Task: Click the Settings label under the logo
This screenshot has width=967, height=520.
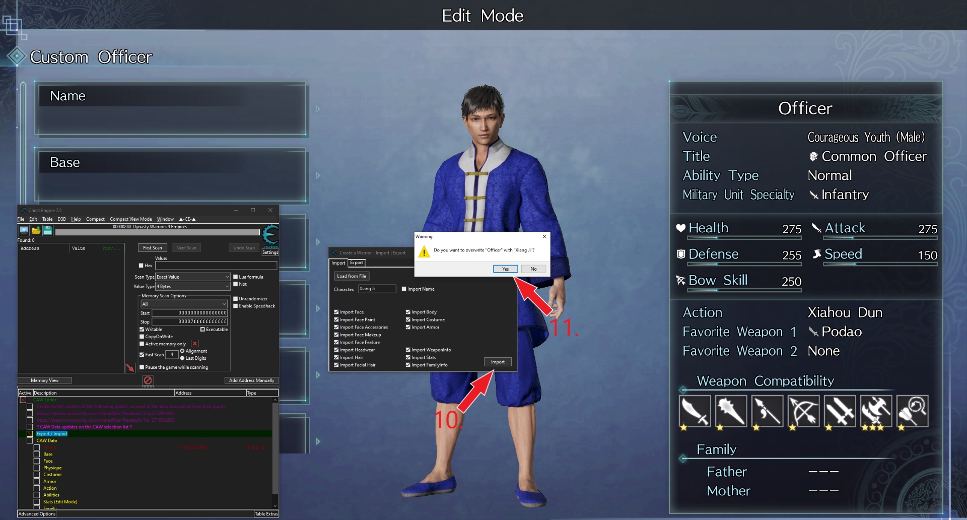Action: point(270,252)
